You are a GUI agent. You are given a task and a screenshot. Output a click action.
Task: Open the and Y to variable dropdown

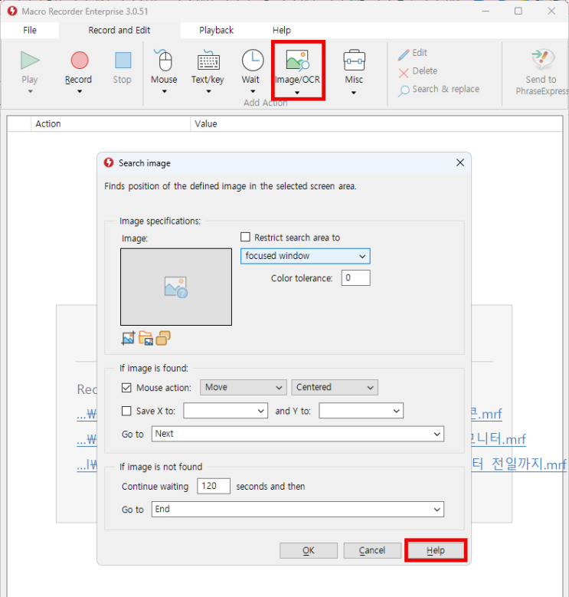click(x=361, y=411)
